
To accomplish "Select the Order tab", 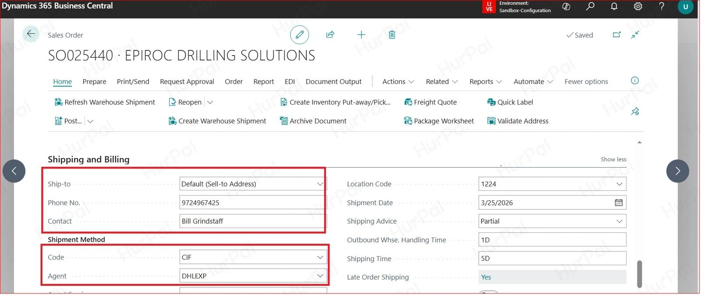I will coord(234,81).
